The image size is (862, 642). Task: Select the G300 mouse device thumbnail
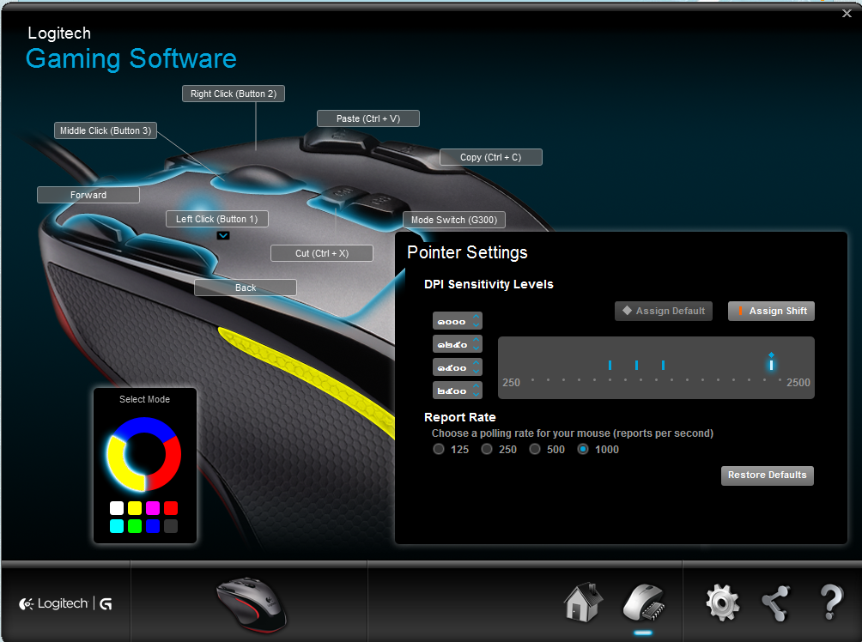click(x=251, y=604)
